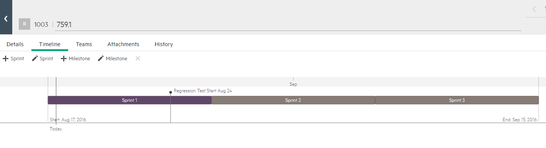Select the Sprint 1 bar in timeline

pos(129,100)
